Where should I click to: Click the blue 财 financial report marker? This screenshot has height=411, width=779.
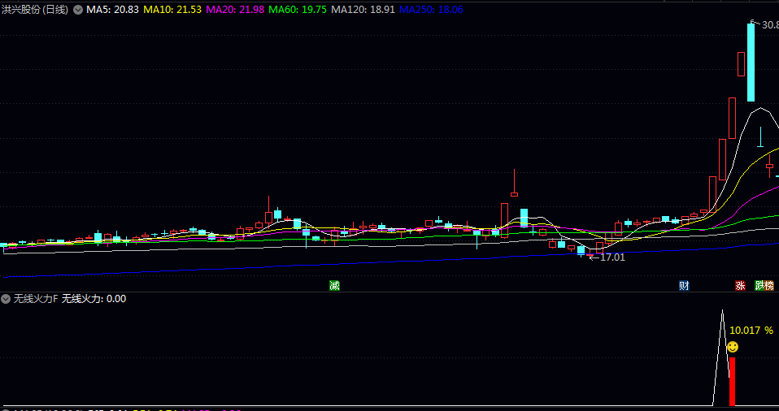click(x=684, y=286)
